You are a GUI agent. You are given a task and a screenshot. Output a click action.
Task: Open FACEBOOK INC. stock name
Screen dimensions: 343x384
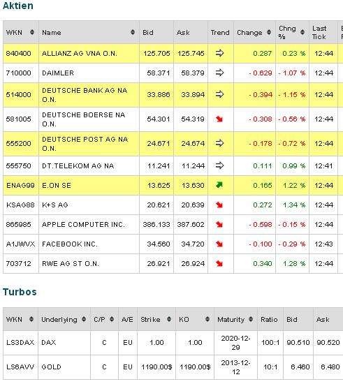[x=70, y=244]
